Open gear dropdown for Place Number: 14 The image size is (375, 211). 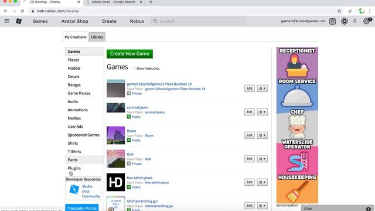(x=262, y=89)
